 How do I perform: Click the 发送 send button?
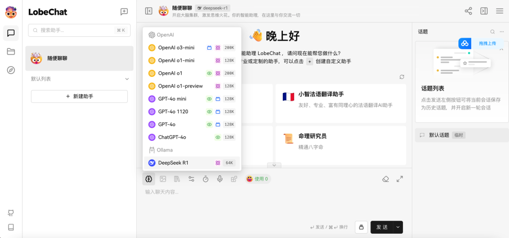pyautogui.click(x=382, y=227)
